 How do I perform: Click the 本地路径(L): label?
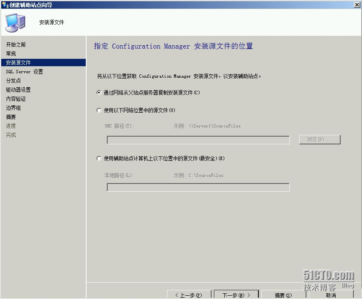tap(119, 175)
